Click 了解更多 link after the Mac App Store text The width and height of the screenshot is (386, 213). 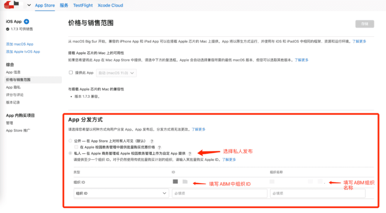301,60
